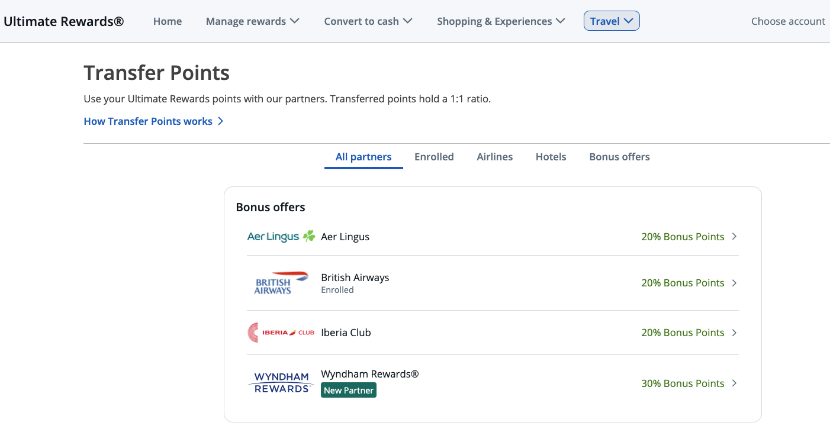The height and width of the screenshot is (429, 830).
Task: Select the Iberia Club logo
Action: [281, 332]
